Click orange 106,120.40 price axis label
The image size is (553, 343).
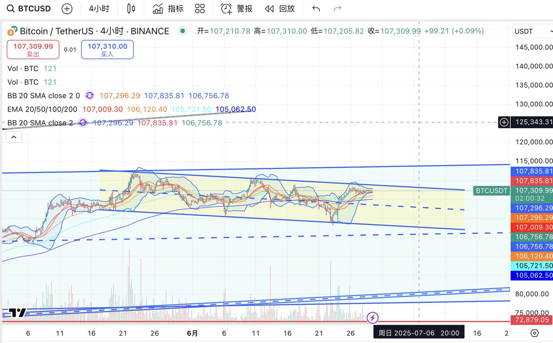coord(532,256)
